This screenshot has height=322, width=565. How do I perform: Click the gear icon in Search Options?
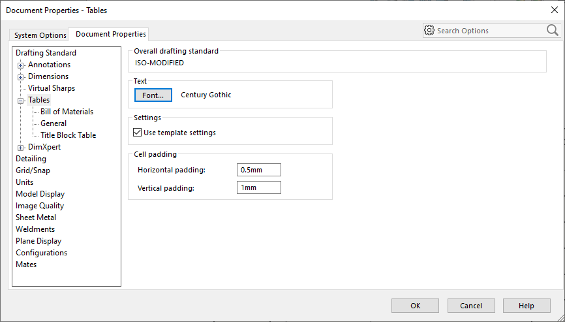click(429, 31)
